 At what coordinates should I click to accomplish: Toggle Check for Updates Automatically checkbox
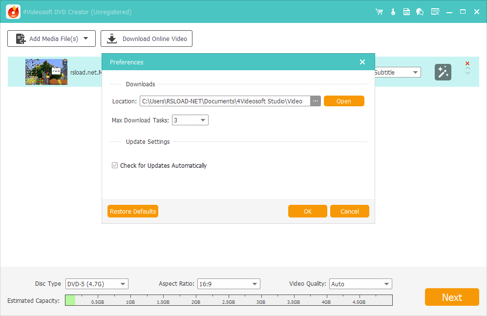click(x=115, y=166)
